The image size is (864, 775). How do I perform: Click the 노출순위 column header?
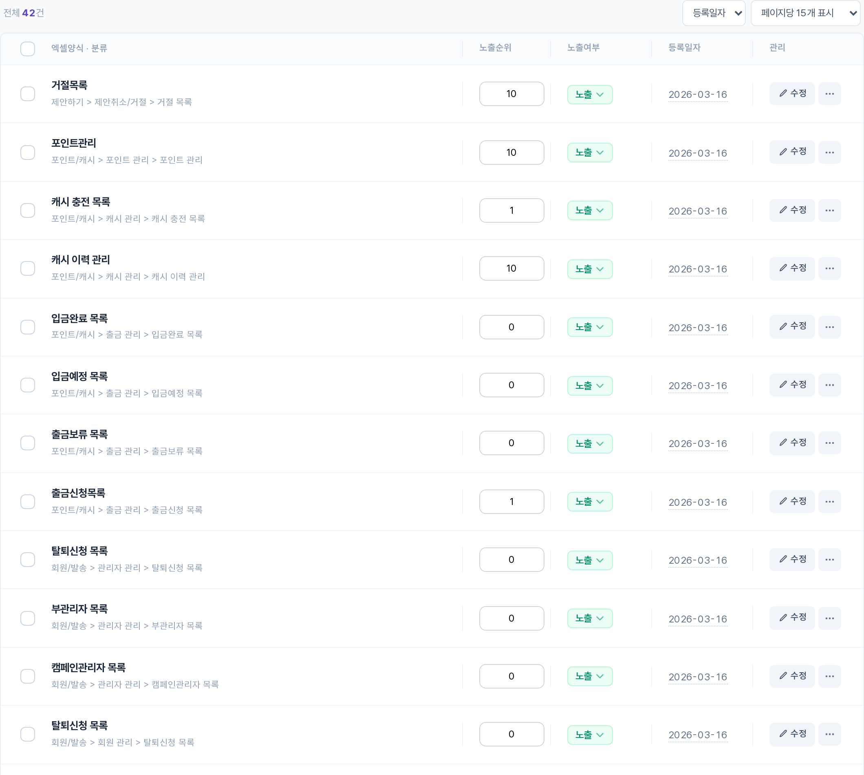[x=495, y=48]
